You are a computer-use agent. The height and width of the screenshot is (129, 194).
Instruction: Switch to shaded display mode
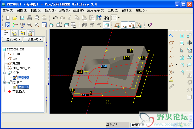pyautogui.click(x=106, y=25)
